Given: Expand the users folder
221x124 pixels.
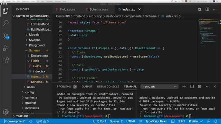Looking at the screenshot, I should point(31,87).
